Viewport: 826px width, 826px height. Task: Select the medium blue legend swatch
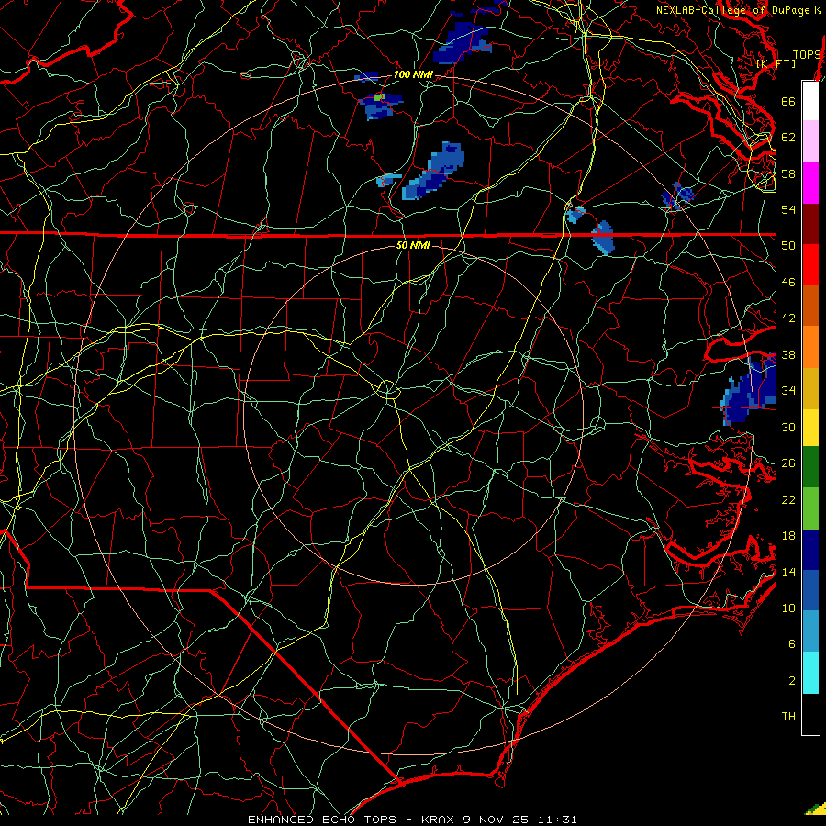810,590
